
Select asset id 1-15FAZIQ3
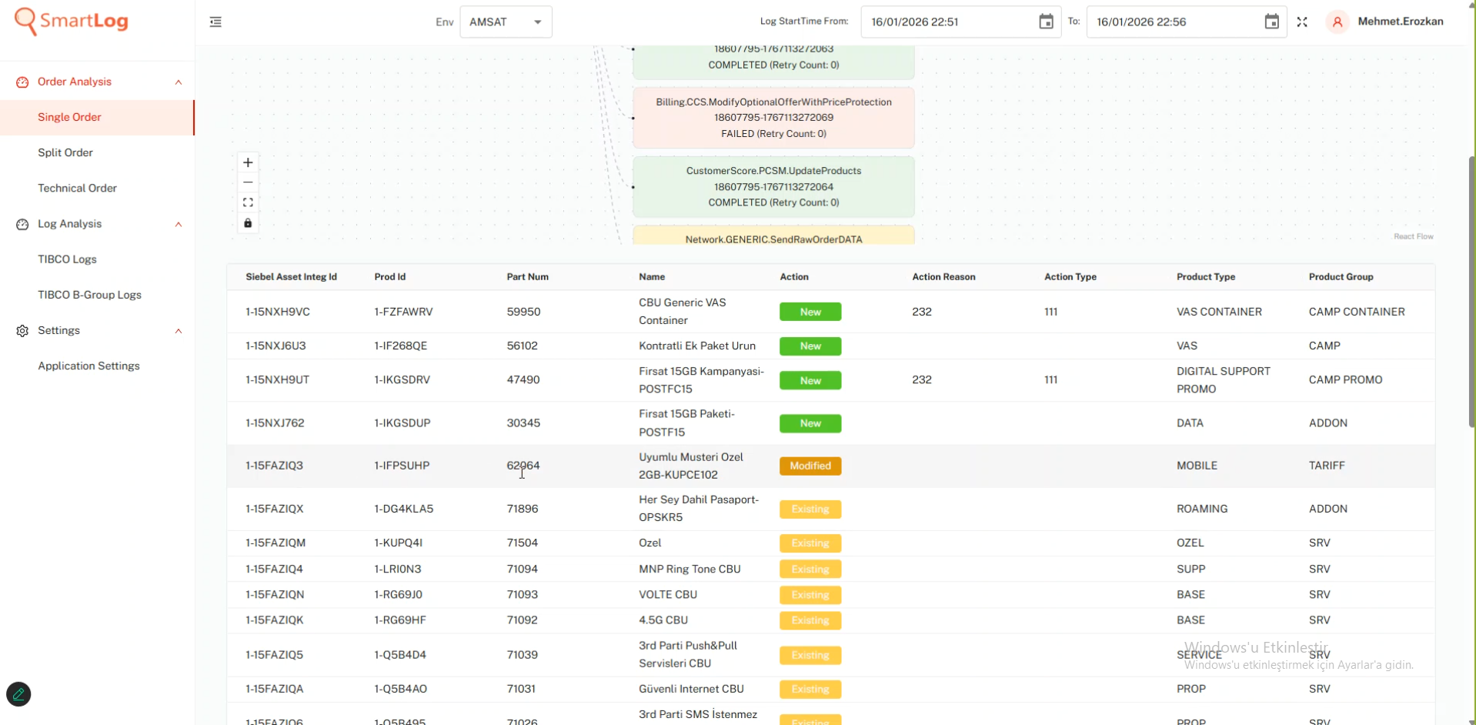pos(274,466)
